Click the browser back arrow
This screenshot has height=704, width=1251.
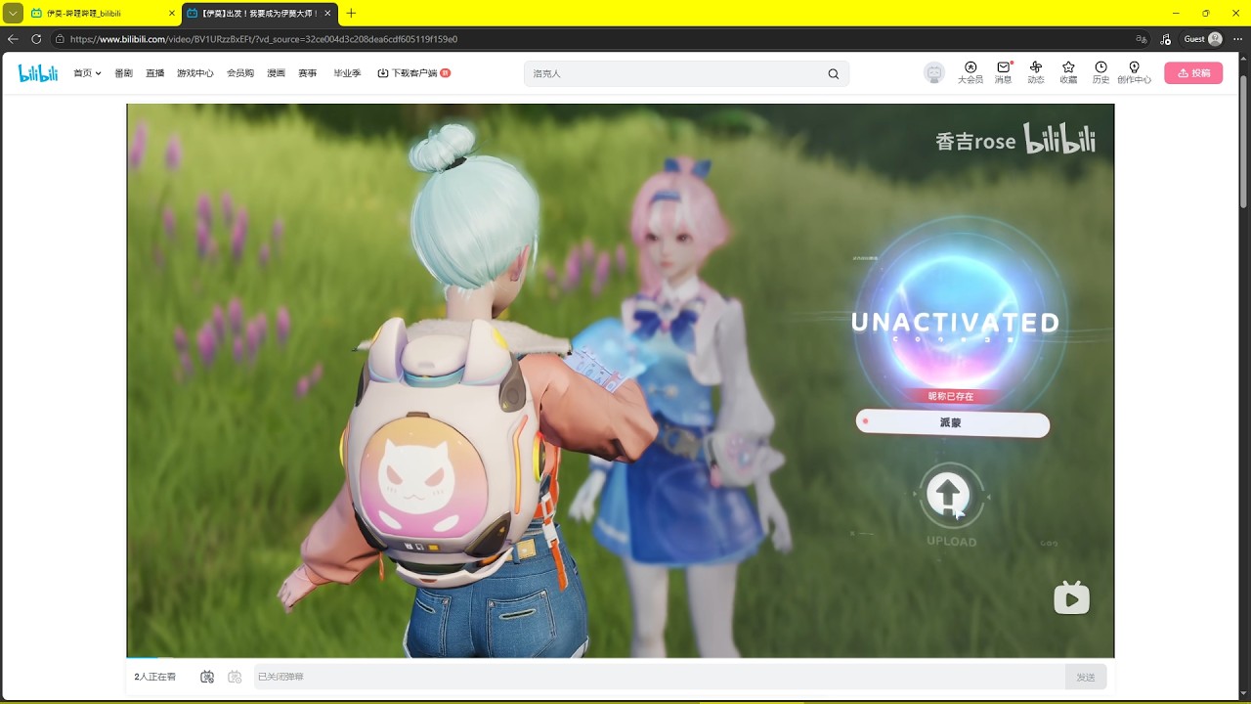tap(14, 39)
